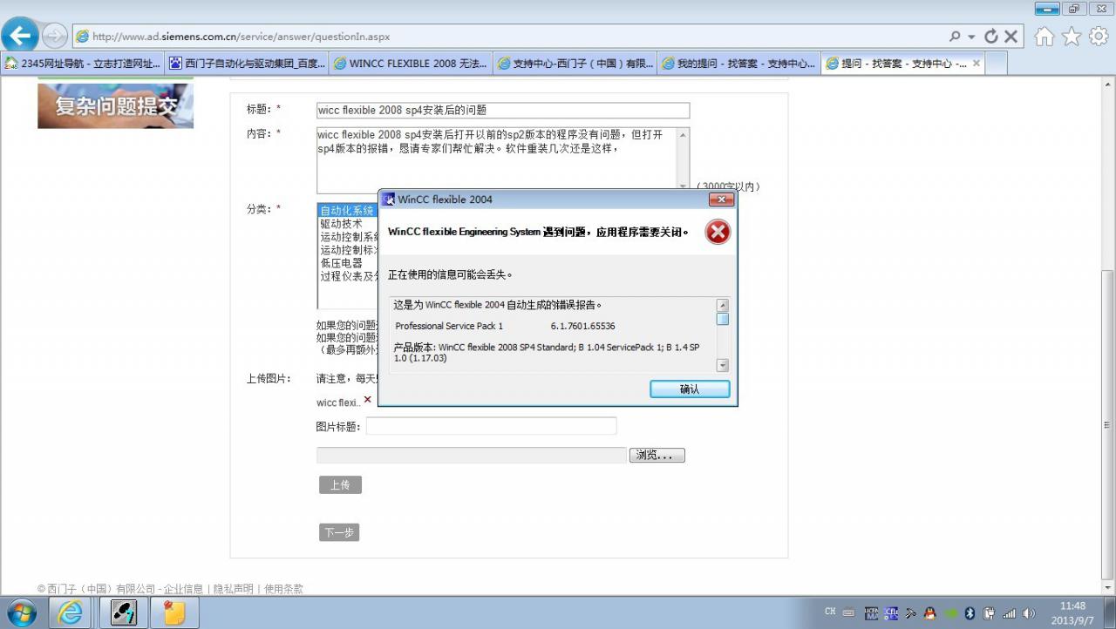Open the power plug tray icon

(x=990, y=613)
